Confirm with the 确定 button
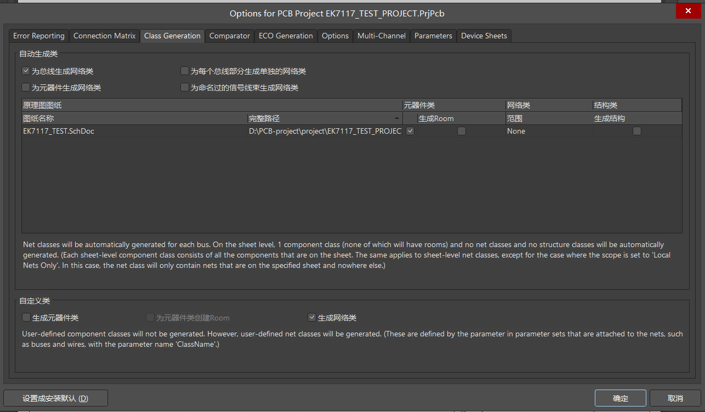Image resolution: width=705 pixels, height=412 pixels. (x=621, y=398)
